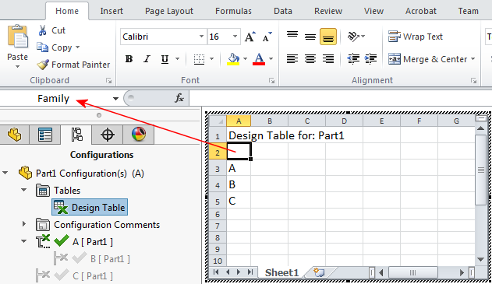The width and height of the screenshot is (492, 284).
Task: Open the font size dropdown
Action: [x=235, y=37]
